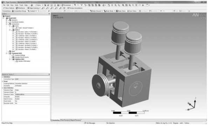Select the Pan view tool icon
Image resolution: width=211 pixels, height=126 pixels.
pyautogui.click(x=112, y=5)
